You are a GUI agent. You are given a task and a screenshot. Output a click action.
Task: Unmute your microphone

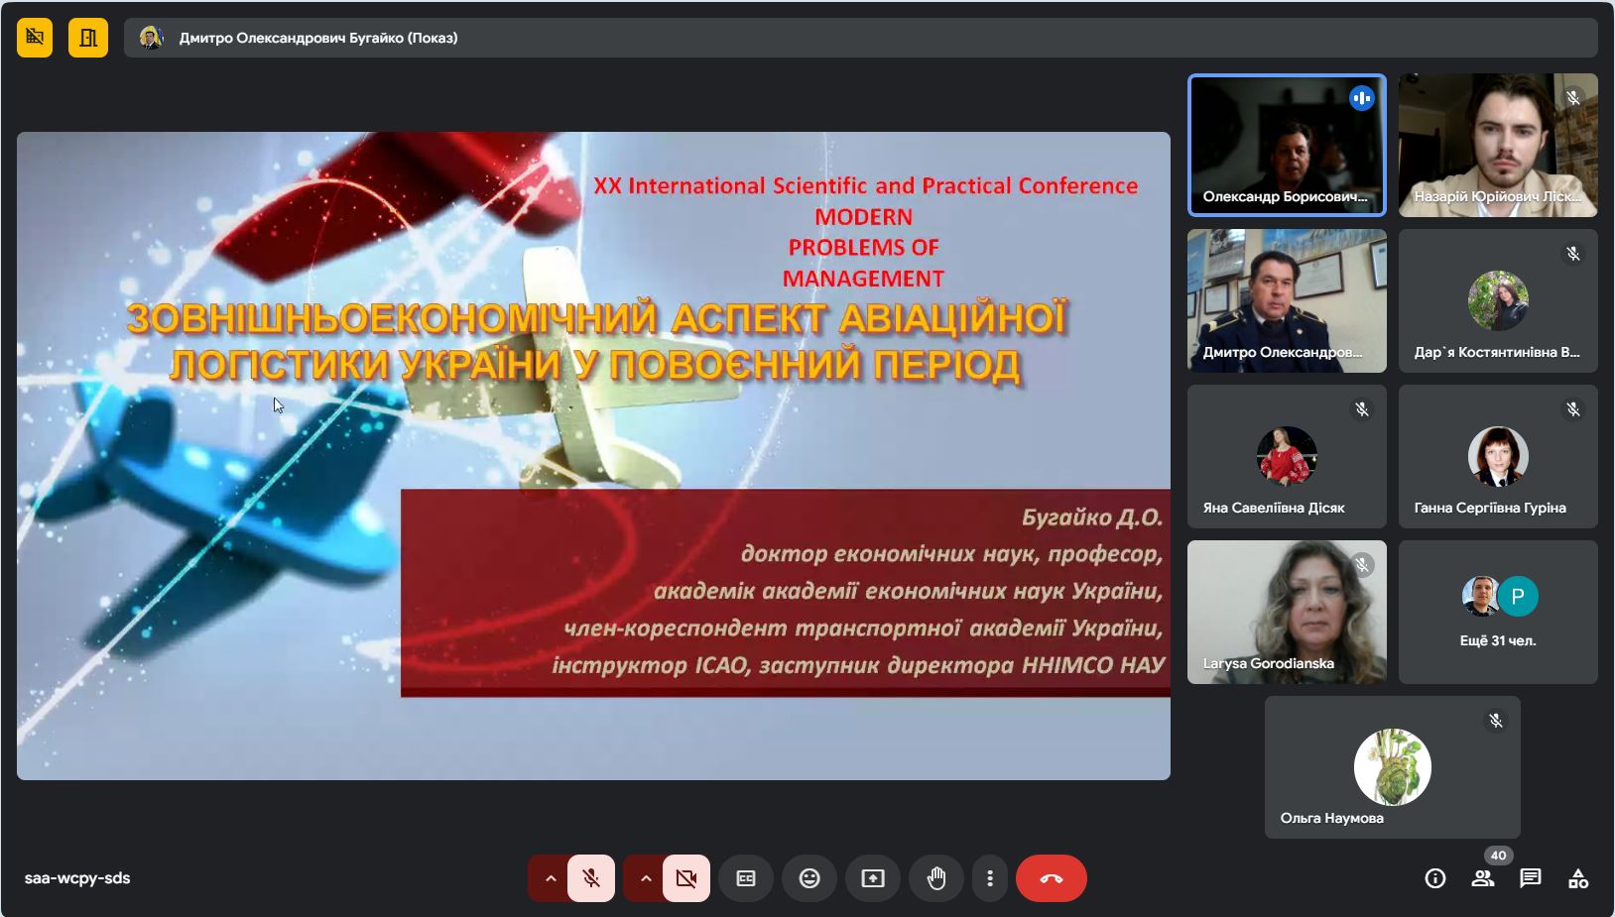(x=591, y=878)
